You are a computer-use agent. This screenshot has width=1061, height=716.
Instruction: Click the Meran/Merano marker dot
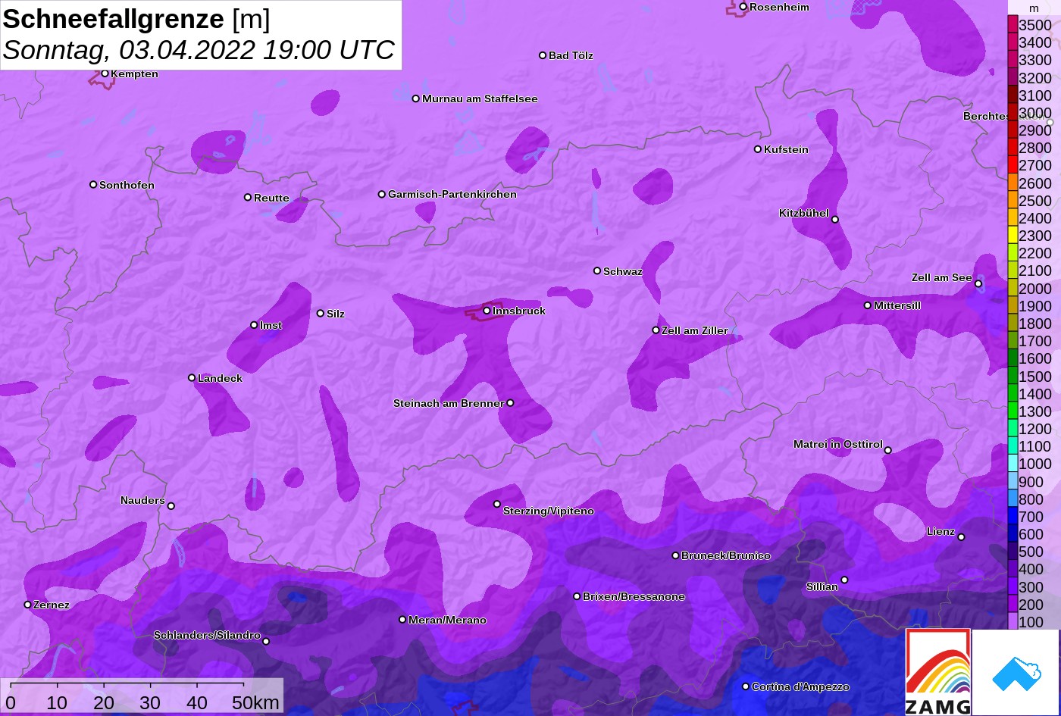tap(402, 620)
